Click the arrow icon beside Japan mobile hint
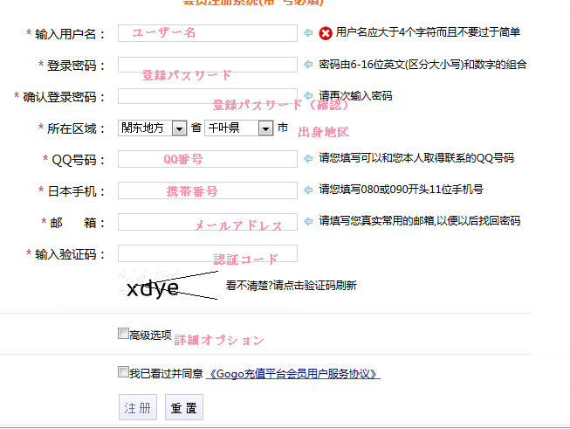 [307, 190]
